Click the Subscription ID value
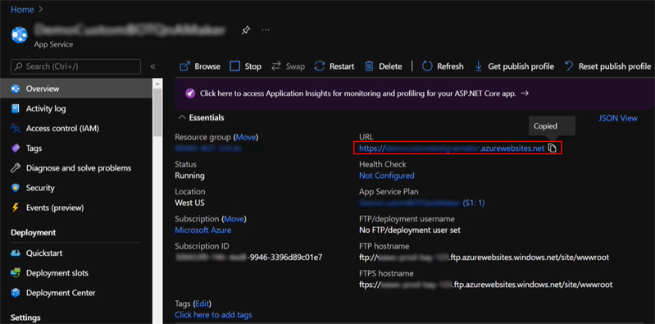Screen dimensions: 655x324 [x=248, y=257]
